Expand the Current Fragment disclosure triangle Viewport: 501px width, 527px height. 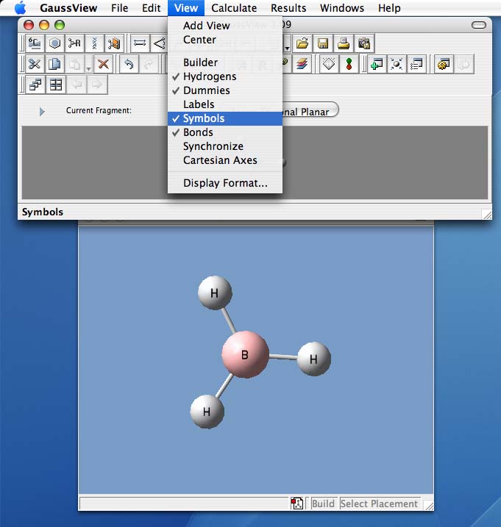[x=42, y=111]
